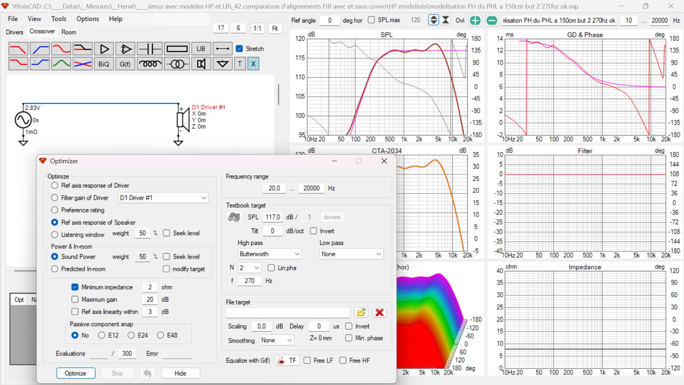684x385 pixels.
Task: Switch to the Room tab
Action: pyautogui.click(x=69, y=32)
